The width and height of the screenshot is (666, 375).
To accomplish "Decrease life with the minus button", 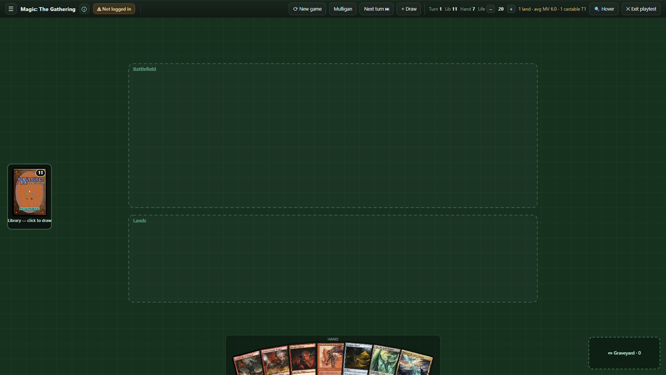I will click(491, 9).
